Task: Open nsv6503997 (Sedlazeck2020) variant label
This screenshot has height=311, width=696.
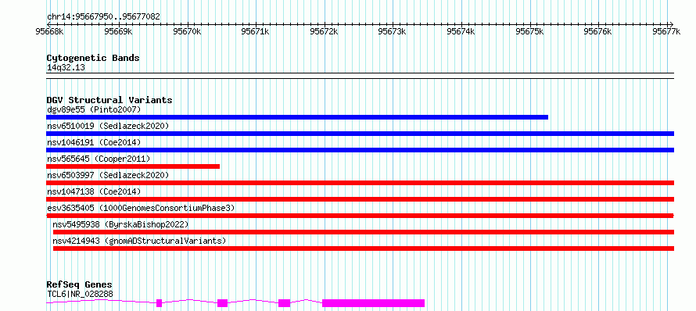Action: tap(108, 175)
